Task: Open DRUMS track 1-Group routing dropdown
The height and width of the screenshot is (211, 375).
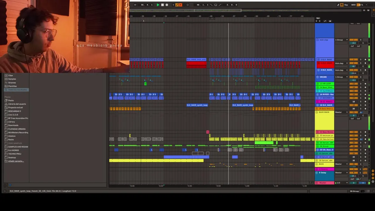Action: [x=341, y=77]
